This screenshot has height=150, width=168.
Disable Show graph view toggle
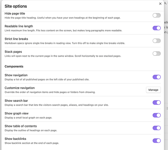pyautogui.click(x=157, y=115)
